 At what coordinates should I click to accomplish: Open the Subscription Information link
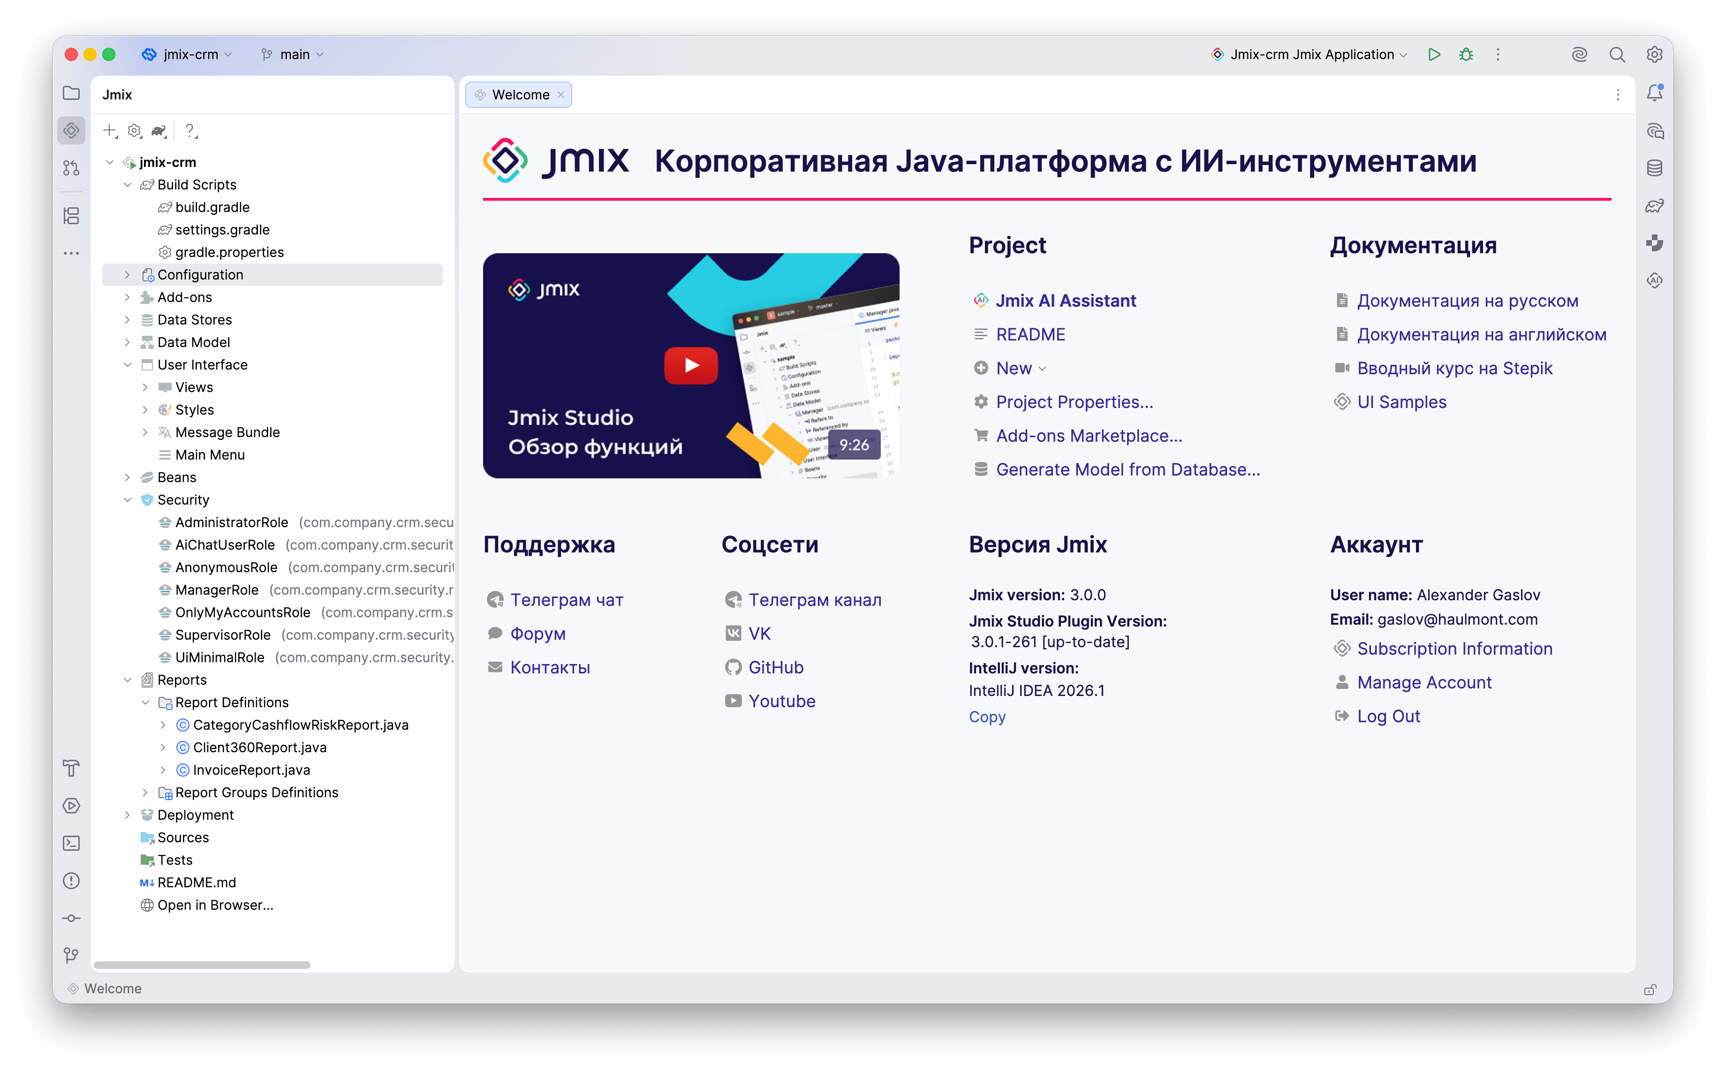click(1455, 649)
